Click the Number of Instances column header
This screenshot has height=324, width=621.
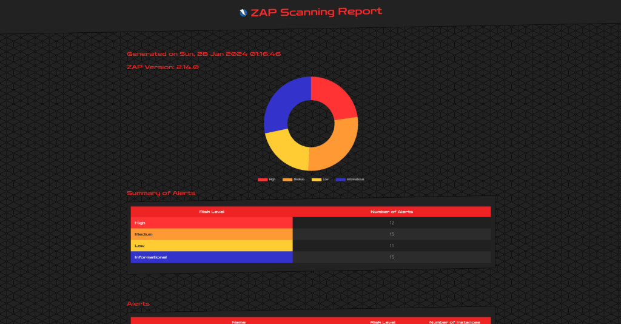pos(455,322)
